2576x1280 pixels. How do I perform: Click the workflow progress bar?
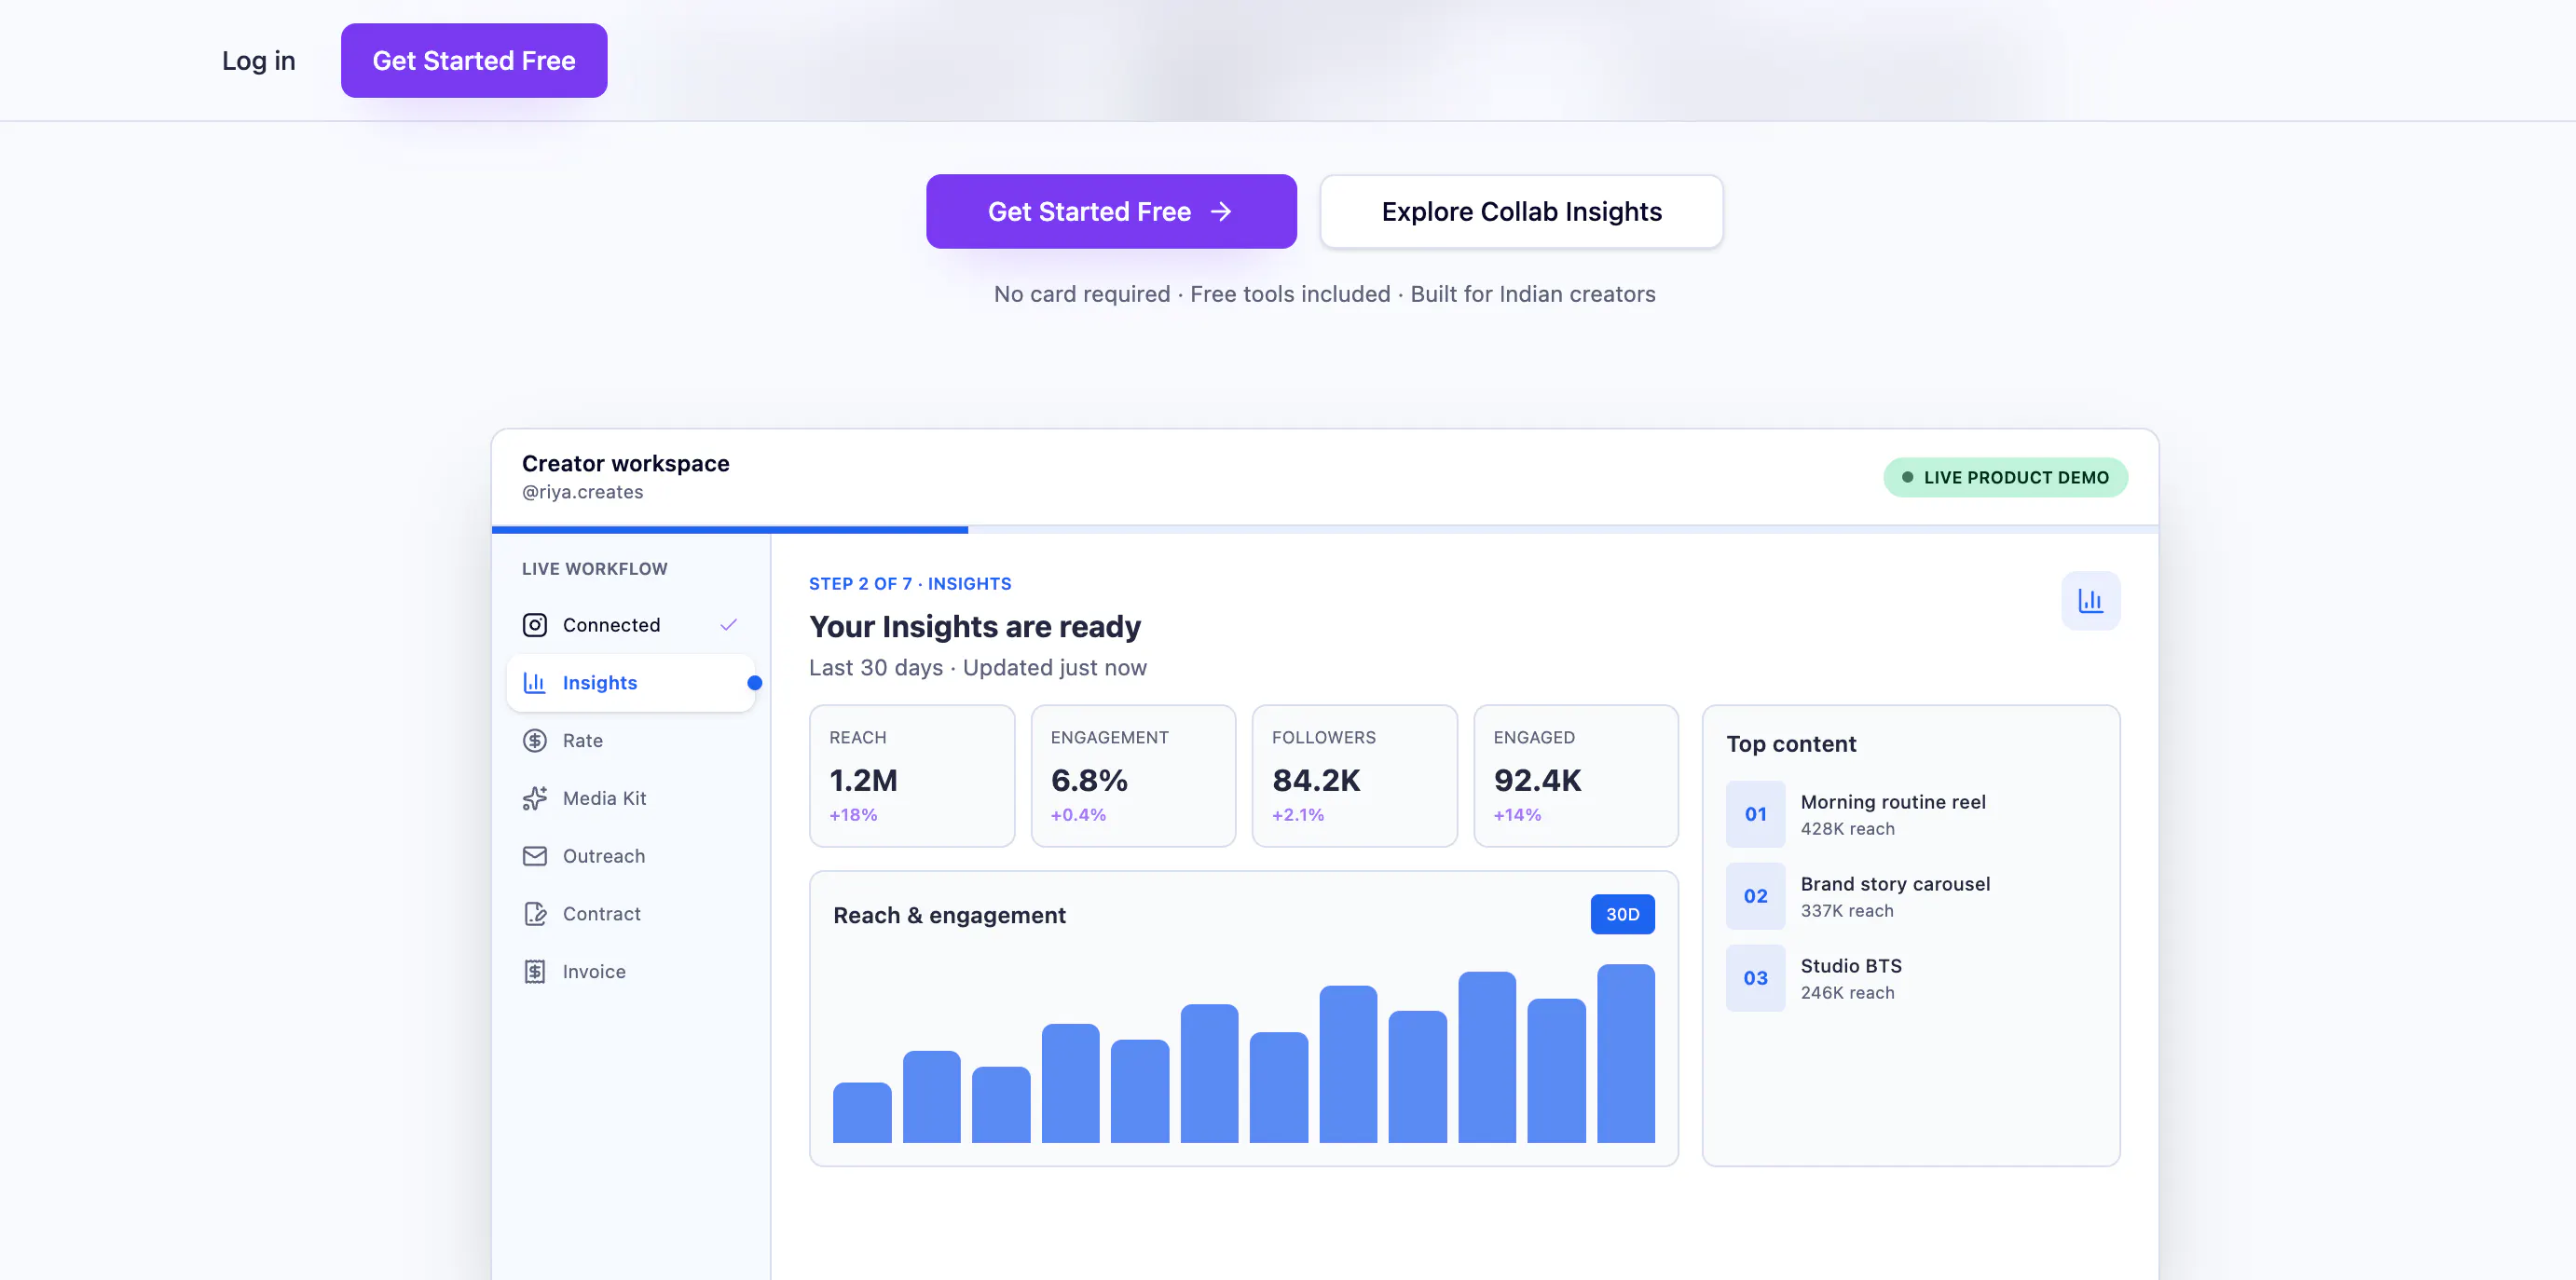[1324, 529]
